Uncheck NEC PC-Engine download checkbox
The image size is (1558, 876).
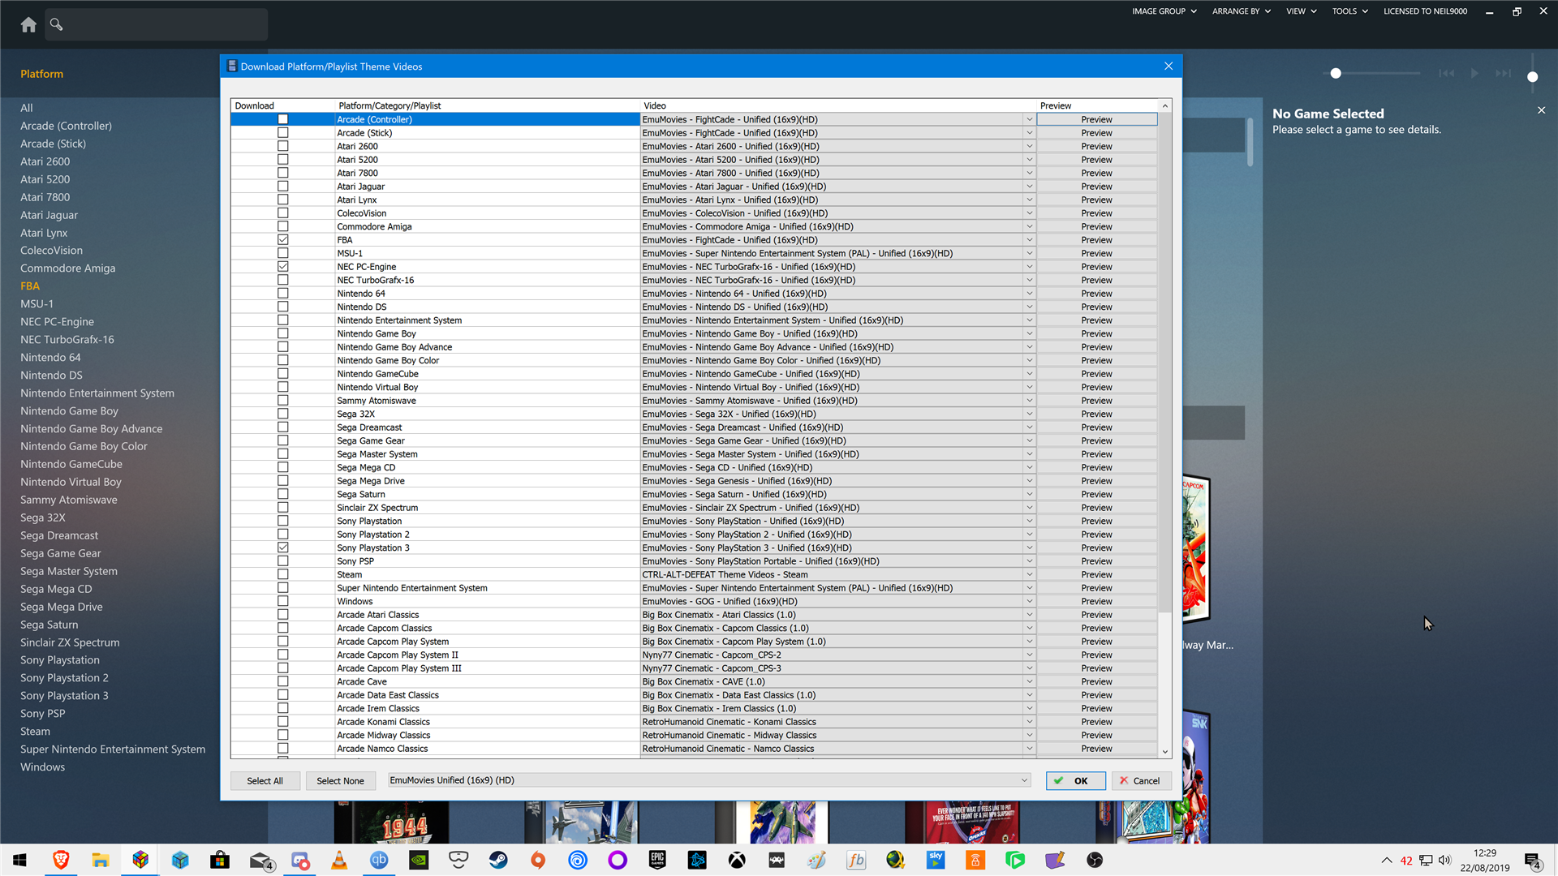(282, 267)
